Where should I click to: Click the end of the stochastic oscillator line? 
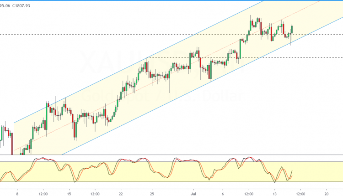(292, 170)
